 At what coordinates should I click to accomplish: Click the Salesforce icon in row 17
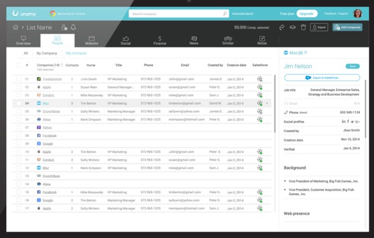point(260,208)
